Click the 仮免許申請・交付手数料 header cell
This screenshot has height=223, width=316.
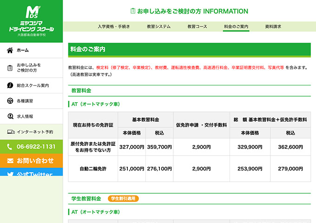click(201, 125)
